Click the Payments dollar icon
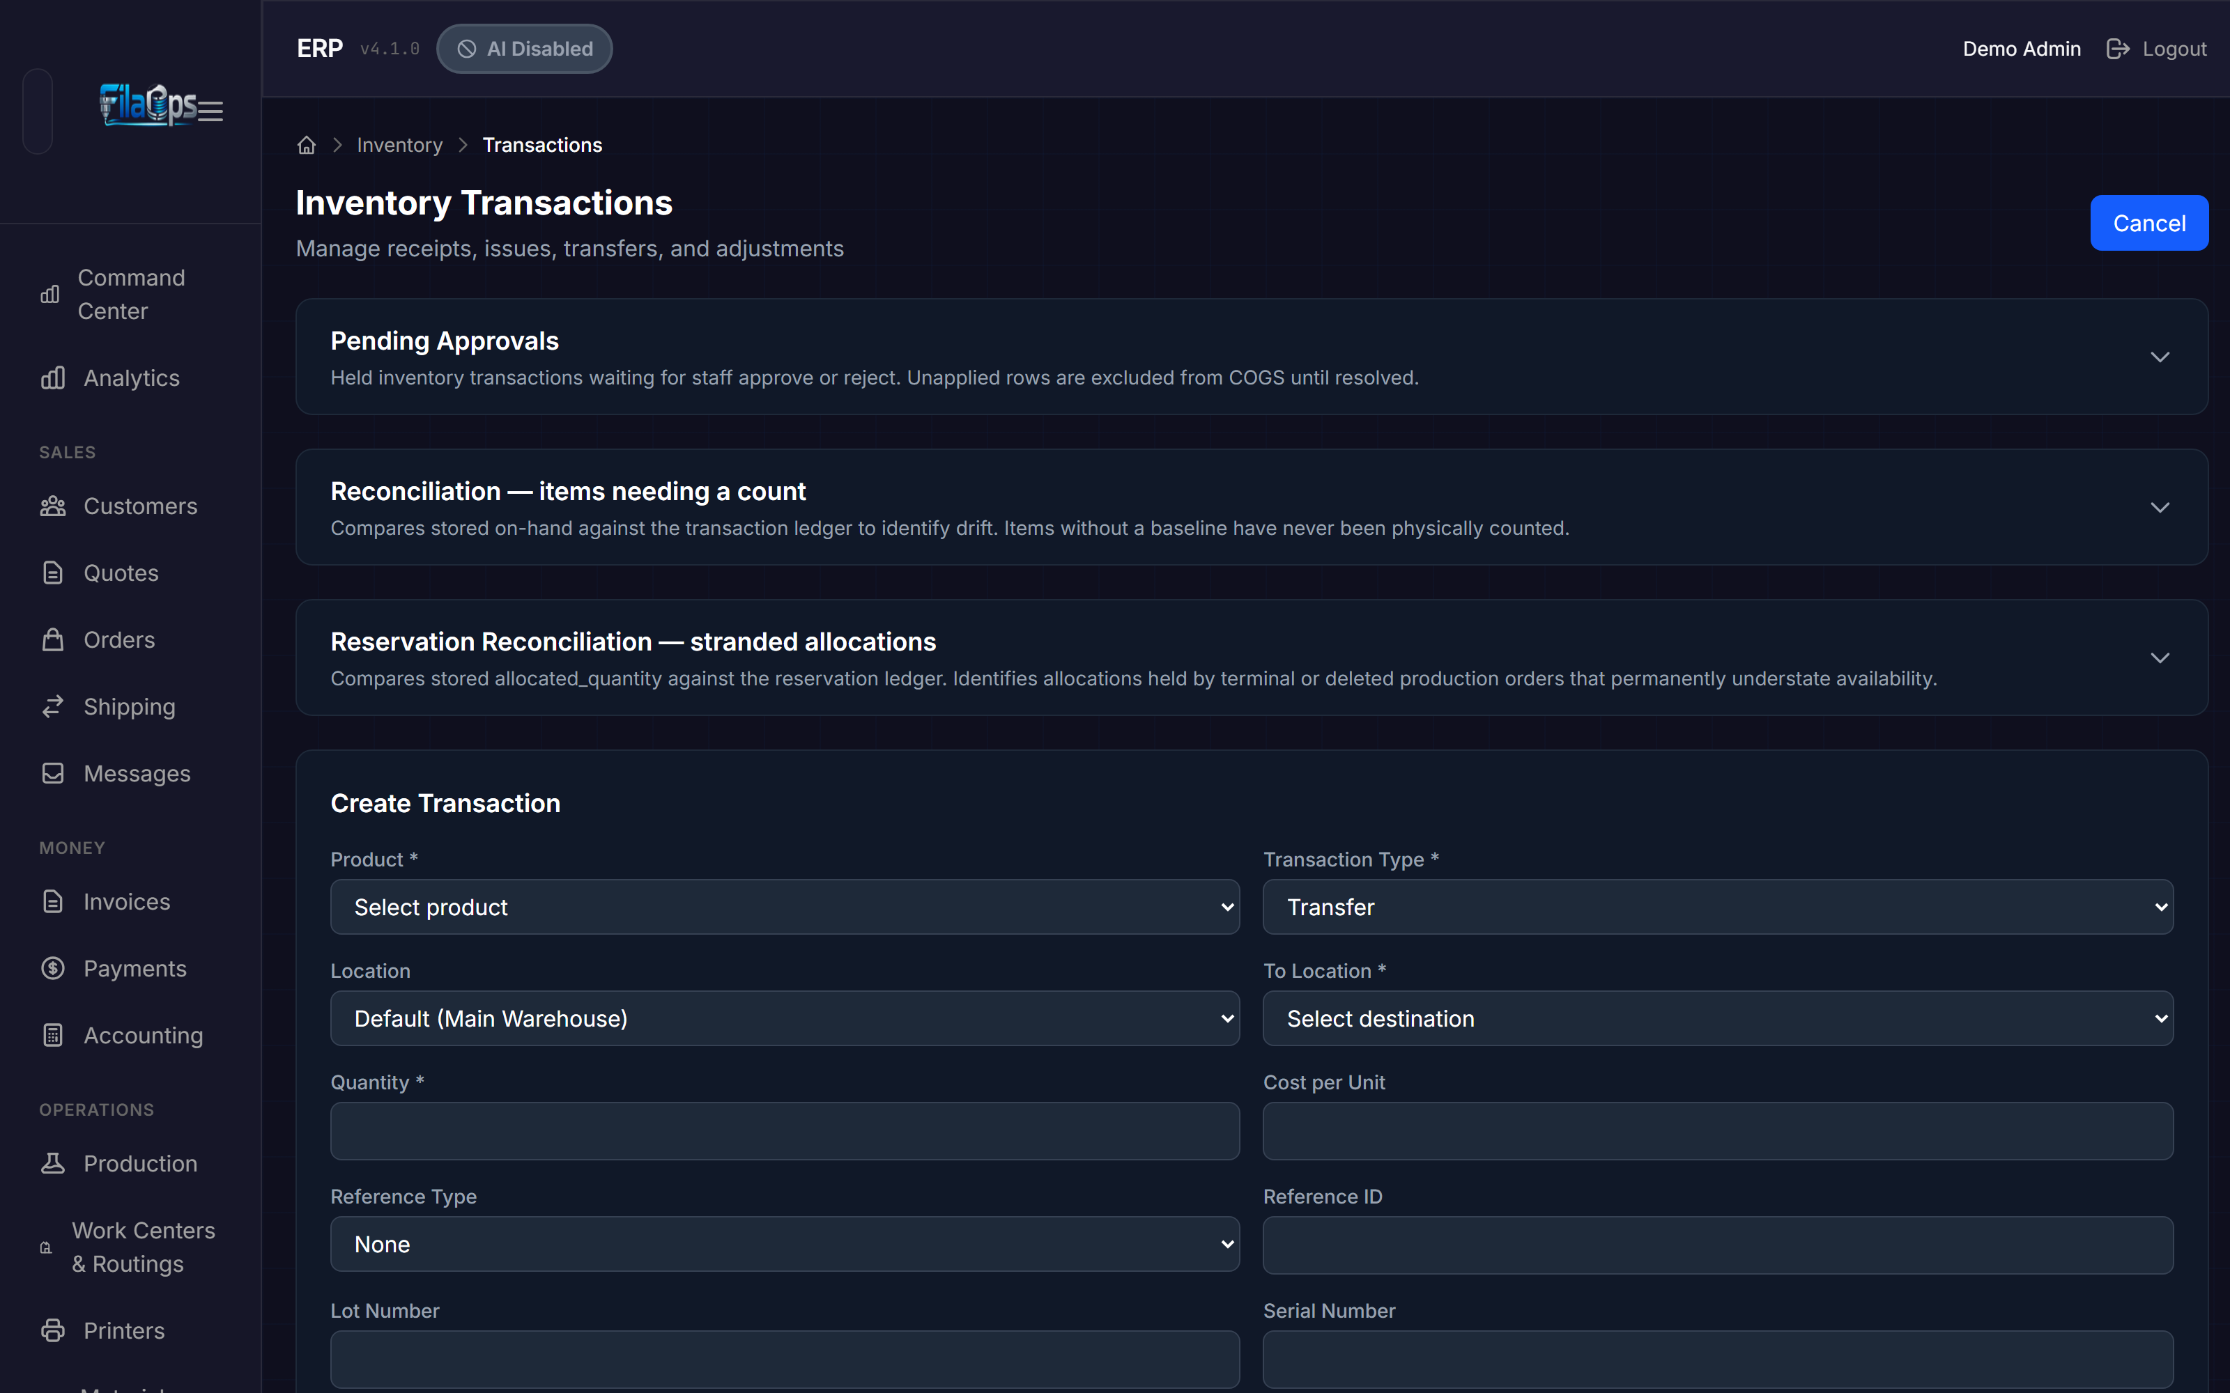This screenshot has height=1393, width=2230. (x=52, y=968)
